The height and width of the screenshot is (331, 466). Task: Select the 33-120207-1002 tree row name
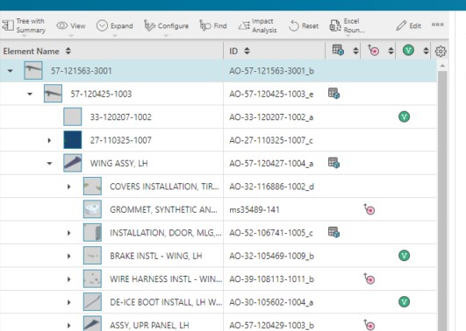click(x=121, y=117)
